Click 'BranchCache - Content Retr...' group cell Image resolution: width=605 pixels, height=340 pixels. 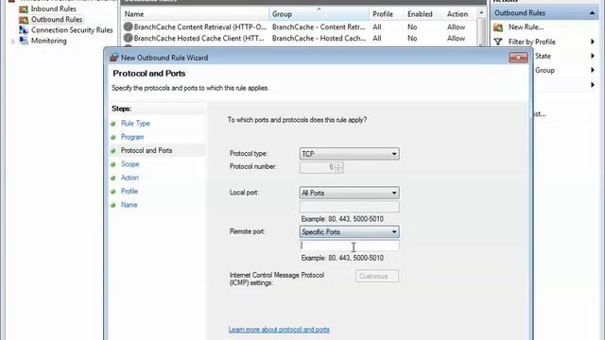[319, 27]
